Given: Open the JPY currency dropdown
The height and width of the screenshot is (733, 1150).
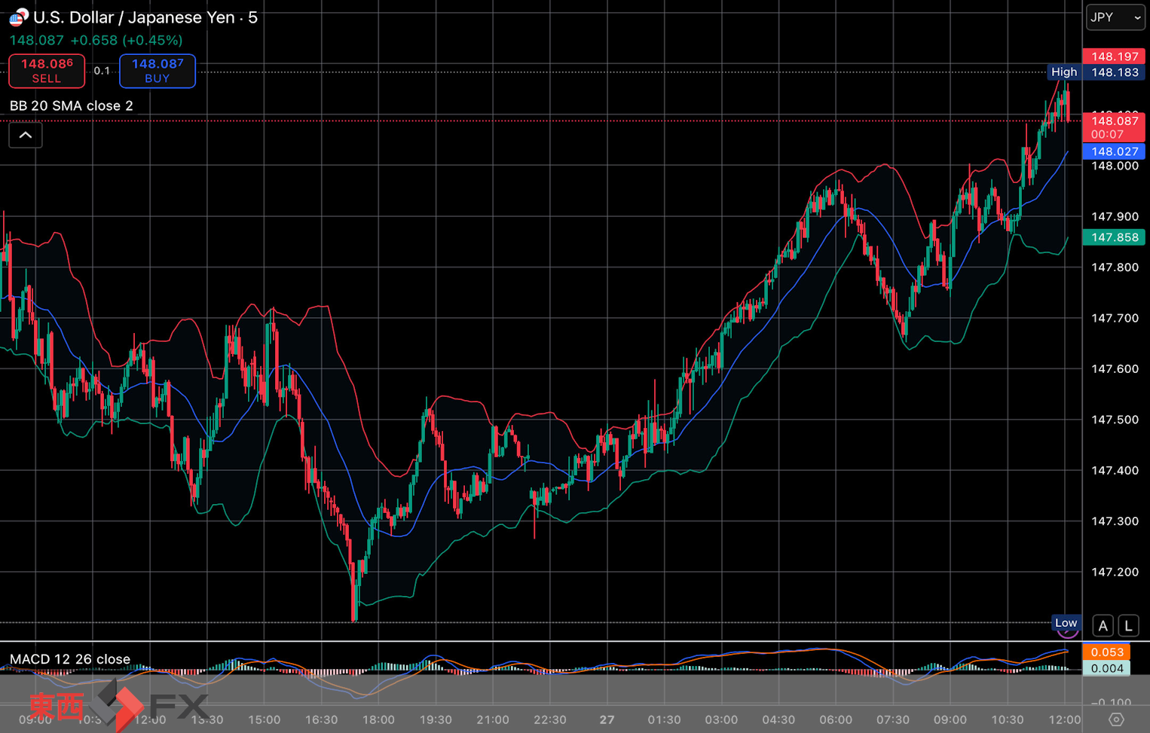Looking at the screenshot, I should (1115, 17).
